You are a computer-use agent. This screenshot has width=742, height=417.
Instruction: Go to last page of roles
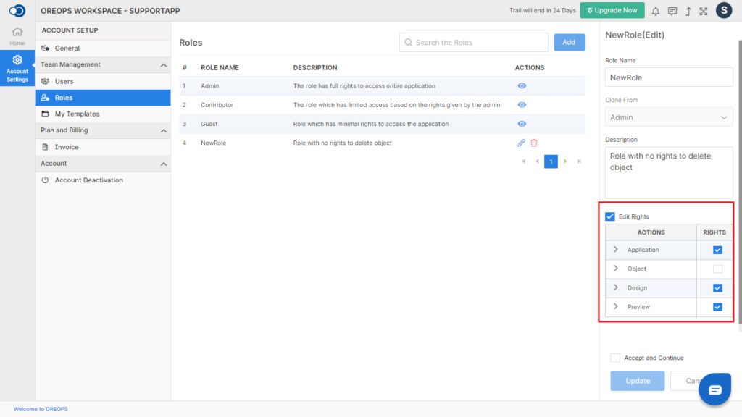coord(579,161)
